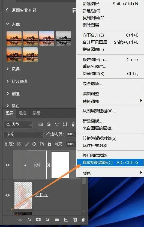Click the 填充 100% field

point(71,144)
